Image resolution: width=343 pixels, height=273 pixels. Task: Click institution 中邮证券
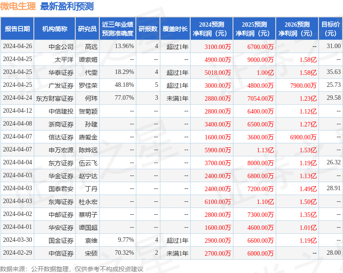[61, 214]
